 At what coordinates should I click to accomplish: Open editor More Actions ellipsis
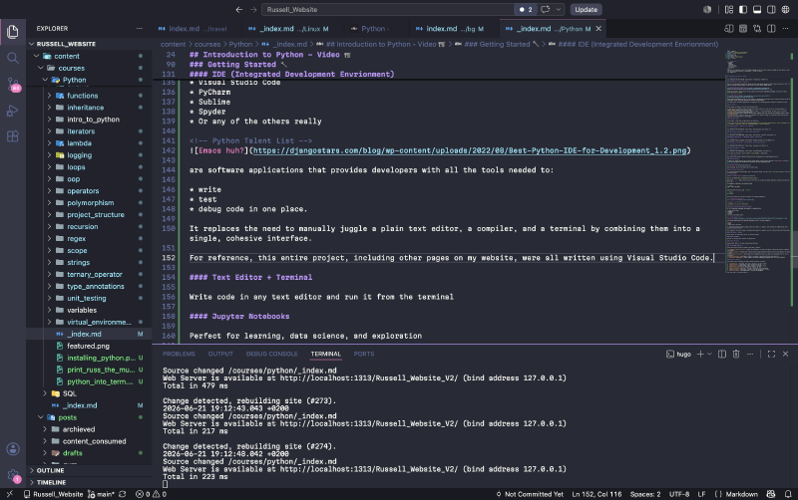pyautogui.click(x=786, y=29)
